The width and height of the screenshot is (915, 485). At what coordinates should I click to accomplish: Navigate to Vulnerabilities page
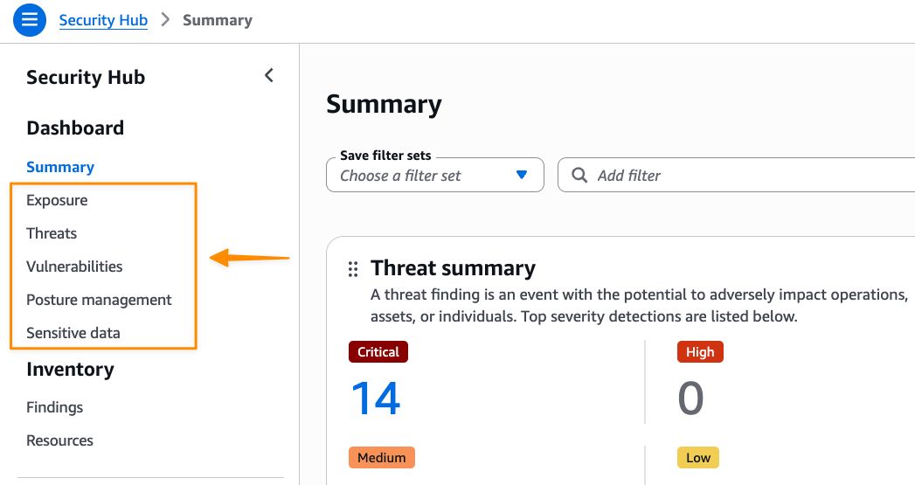74,267
